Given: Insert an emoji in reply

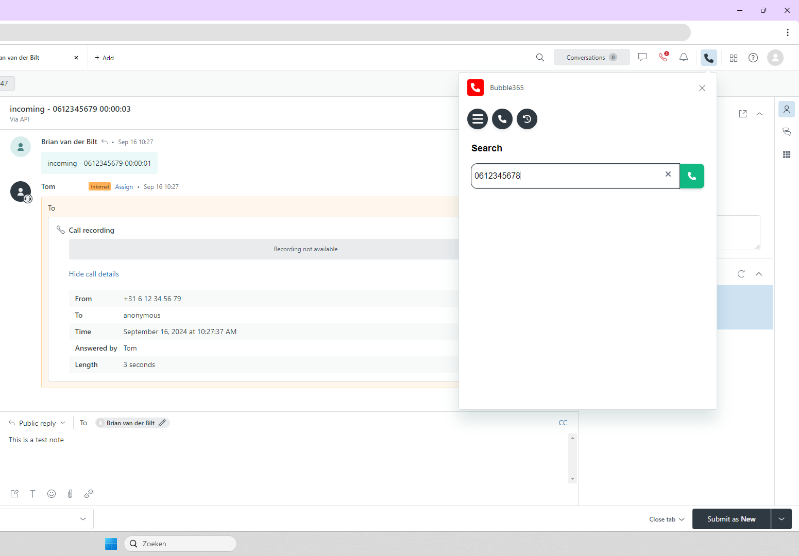Looking at the screenshot, I should [x=52, y=494].
